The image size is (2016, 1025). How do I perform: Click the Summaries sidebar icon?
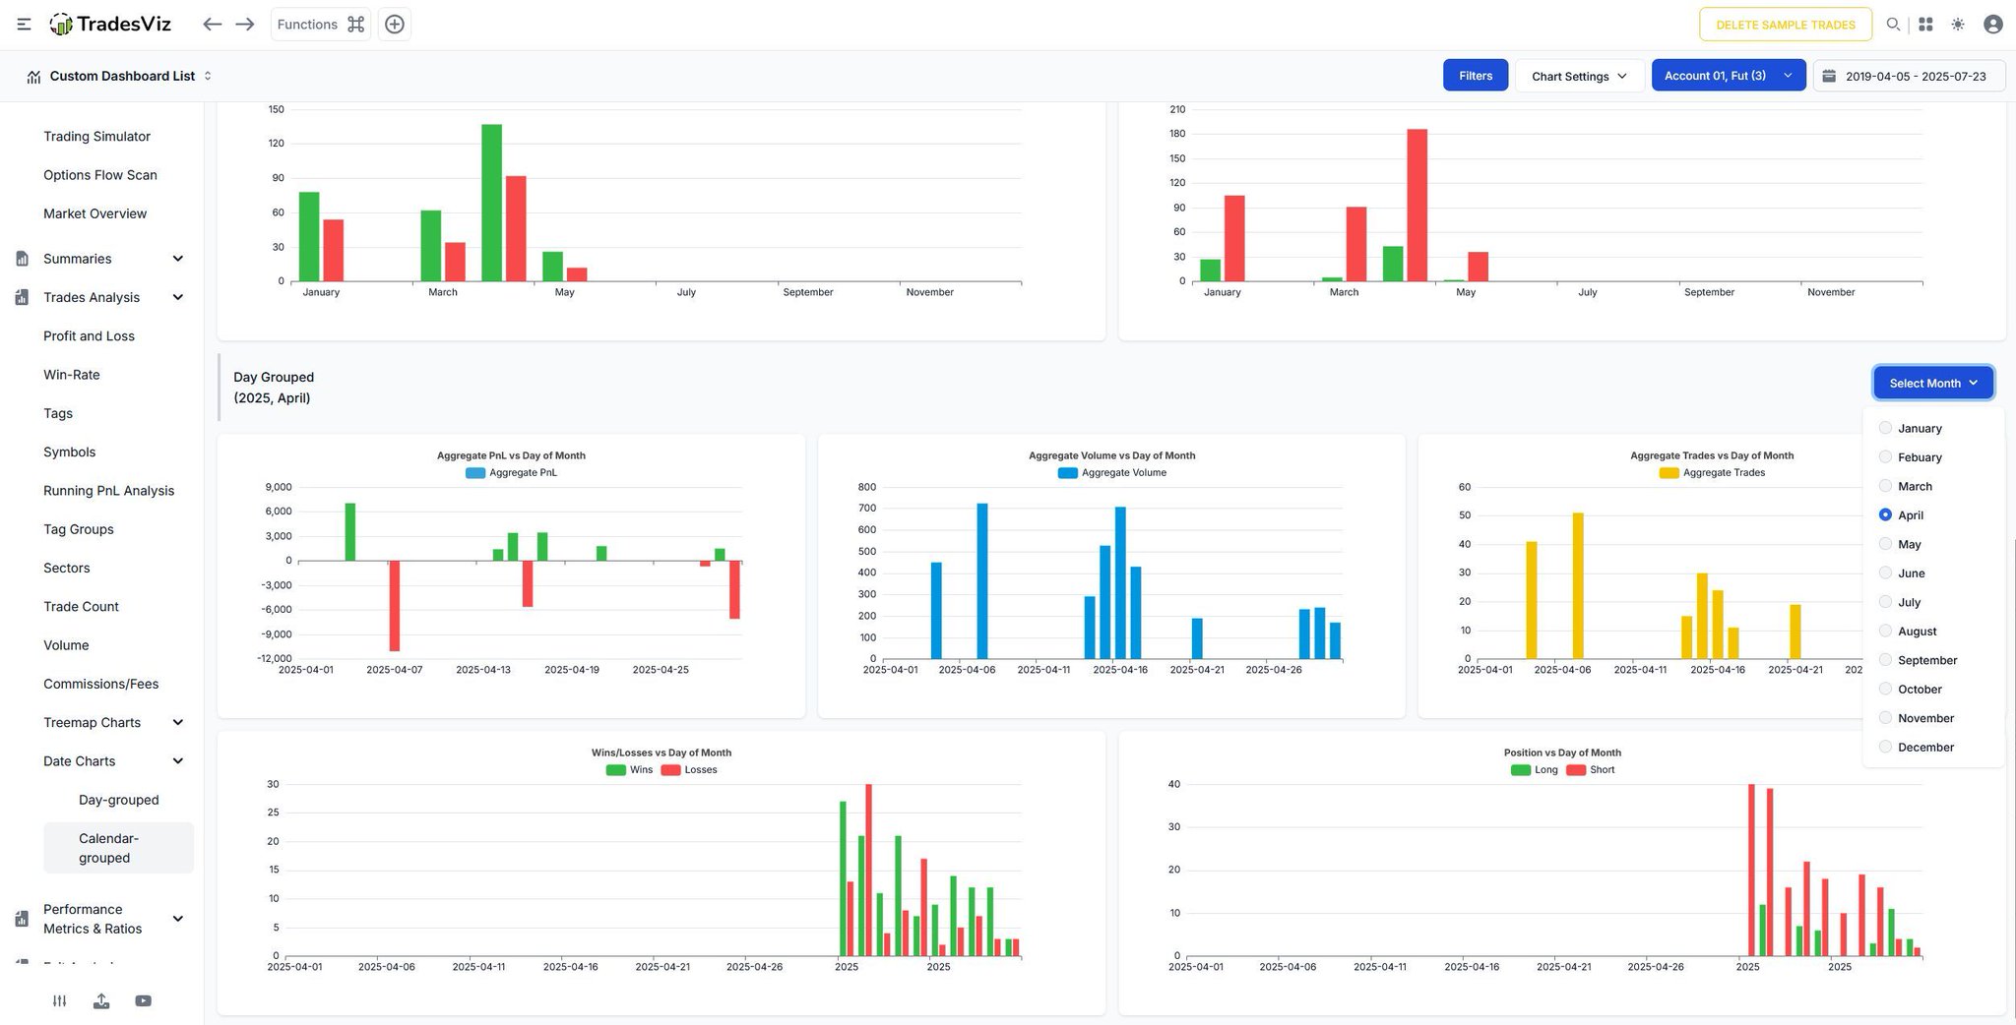pos(22,259)
